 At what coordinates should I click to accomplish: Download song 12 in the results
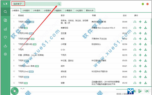145,83
